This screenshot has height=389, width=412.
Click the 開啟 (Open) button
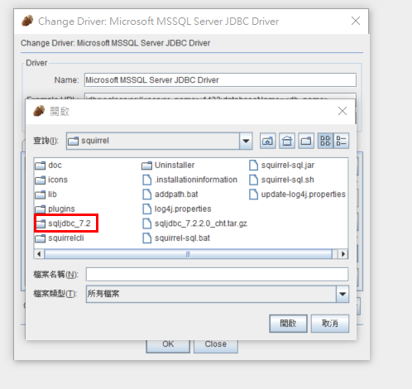coord(288,324)
